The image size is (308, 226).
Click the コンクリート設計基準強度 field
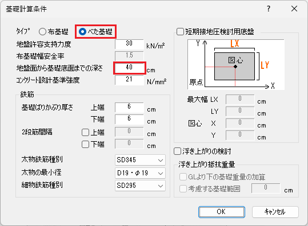[x=129, y=80]
